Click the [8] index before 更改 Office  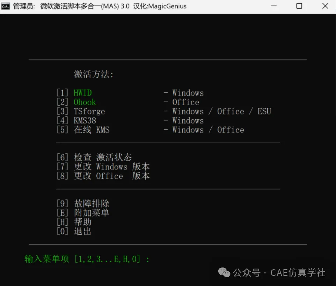pyautogui.click(x=63, y=176)
